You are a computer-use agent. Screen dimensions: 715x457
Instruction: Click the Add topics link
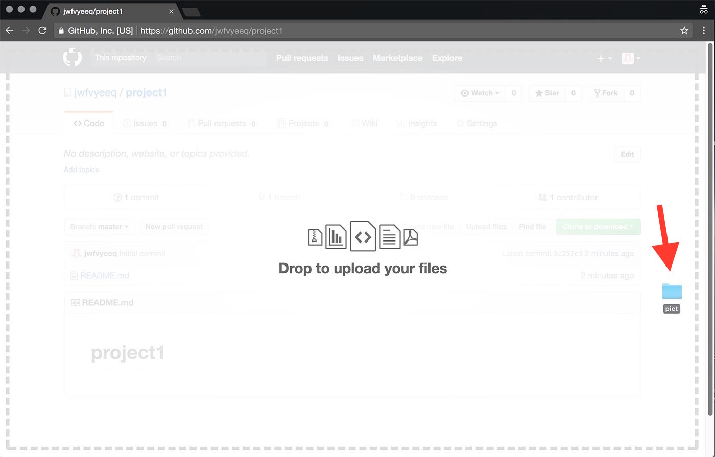81,170
